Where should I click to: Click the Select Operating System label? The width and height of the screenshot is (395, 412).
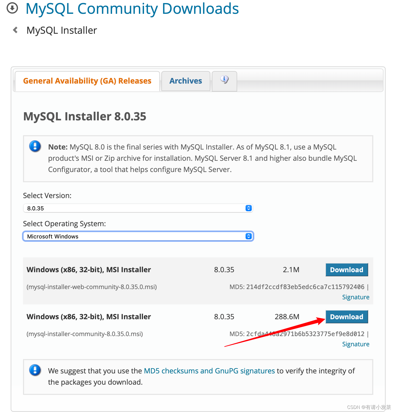pyautogui.click(x=64, y=224)
